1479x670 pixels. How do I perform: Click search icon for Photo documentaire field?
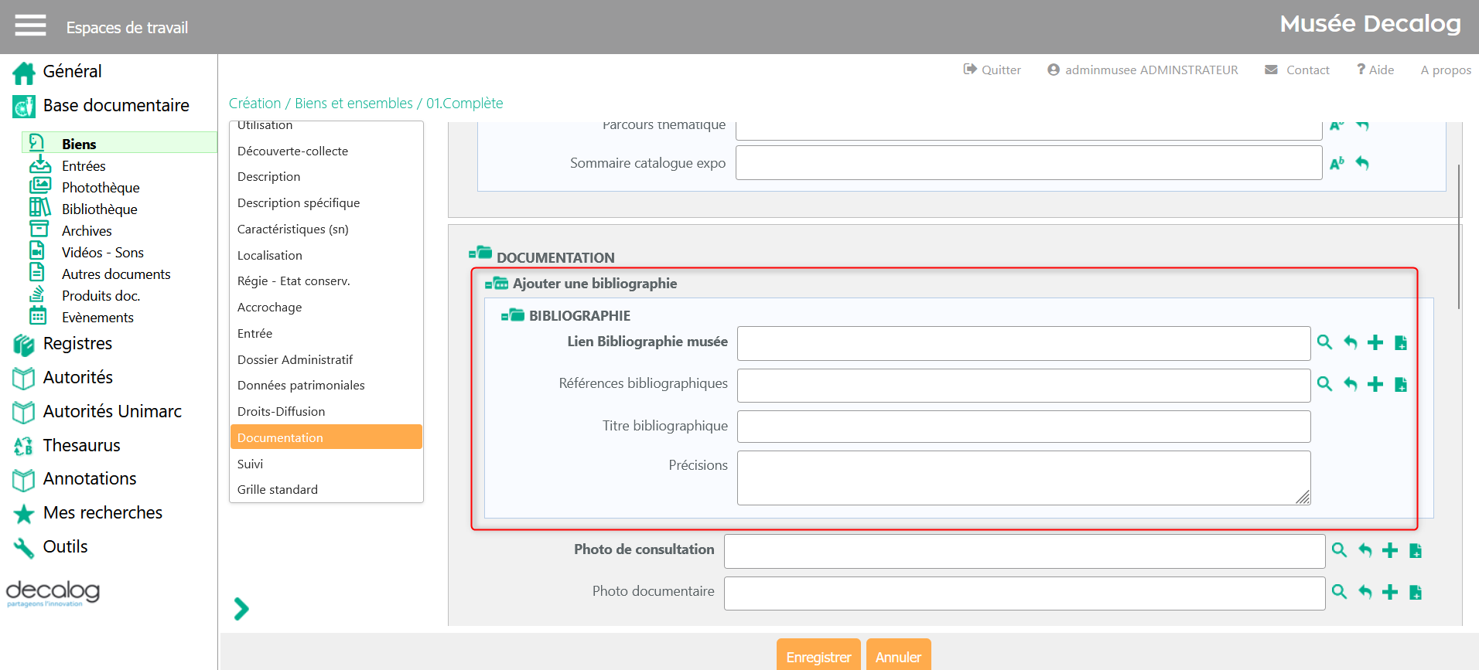click(1339, 592)
